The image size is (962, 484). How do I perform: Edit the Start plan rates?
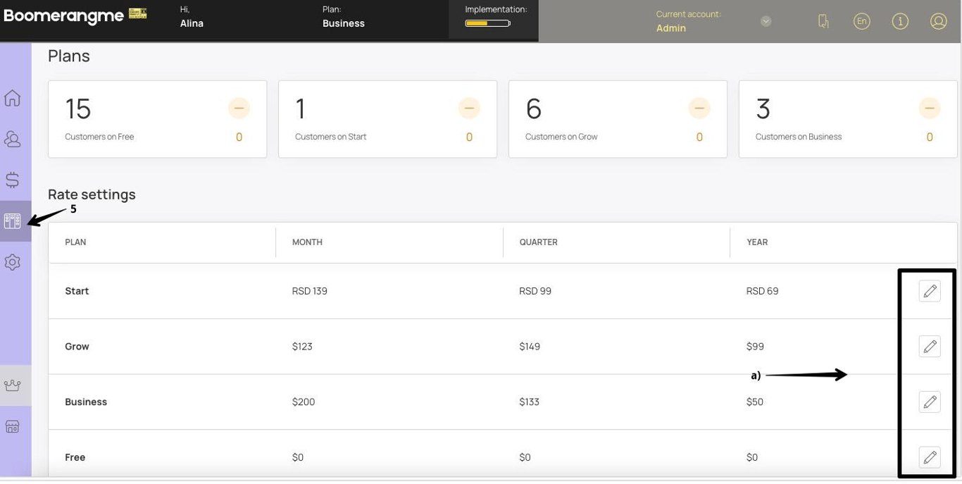point(930,291)
